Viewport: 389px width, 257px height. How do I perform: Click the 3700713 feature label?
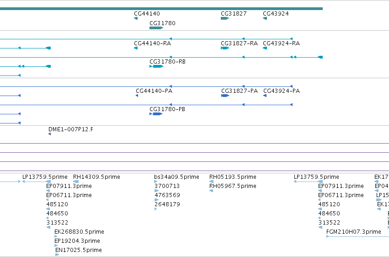coord(167,186)
